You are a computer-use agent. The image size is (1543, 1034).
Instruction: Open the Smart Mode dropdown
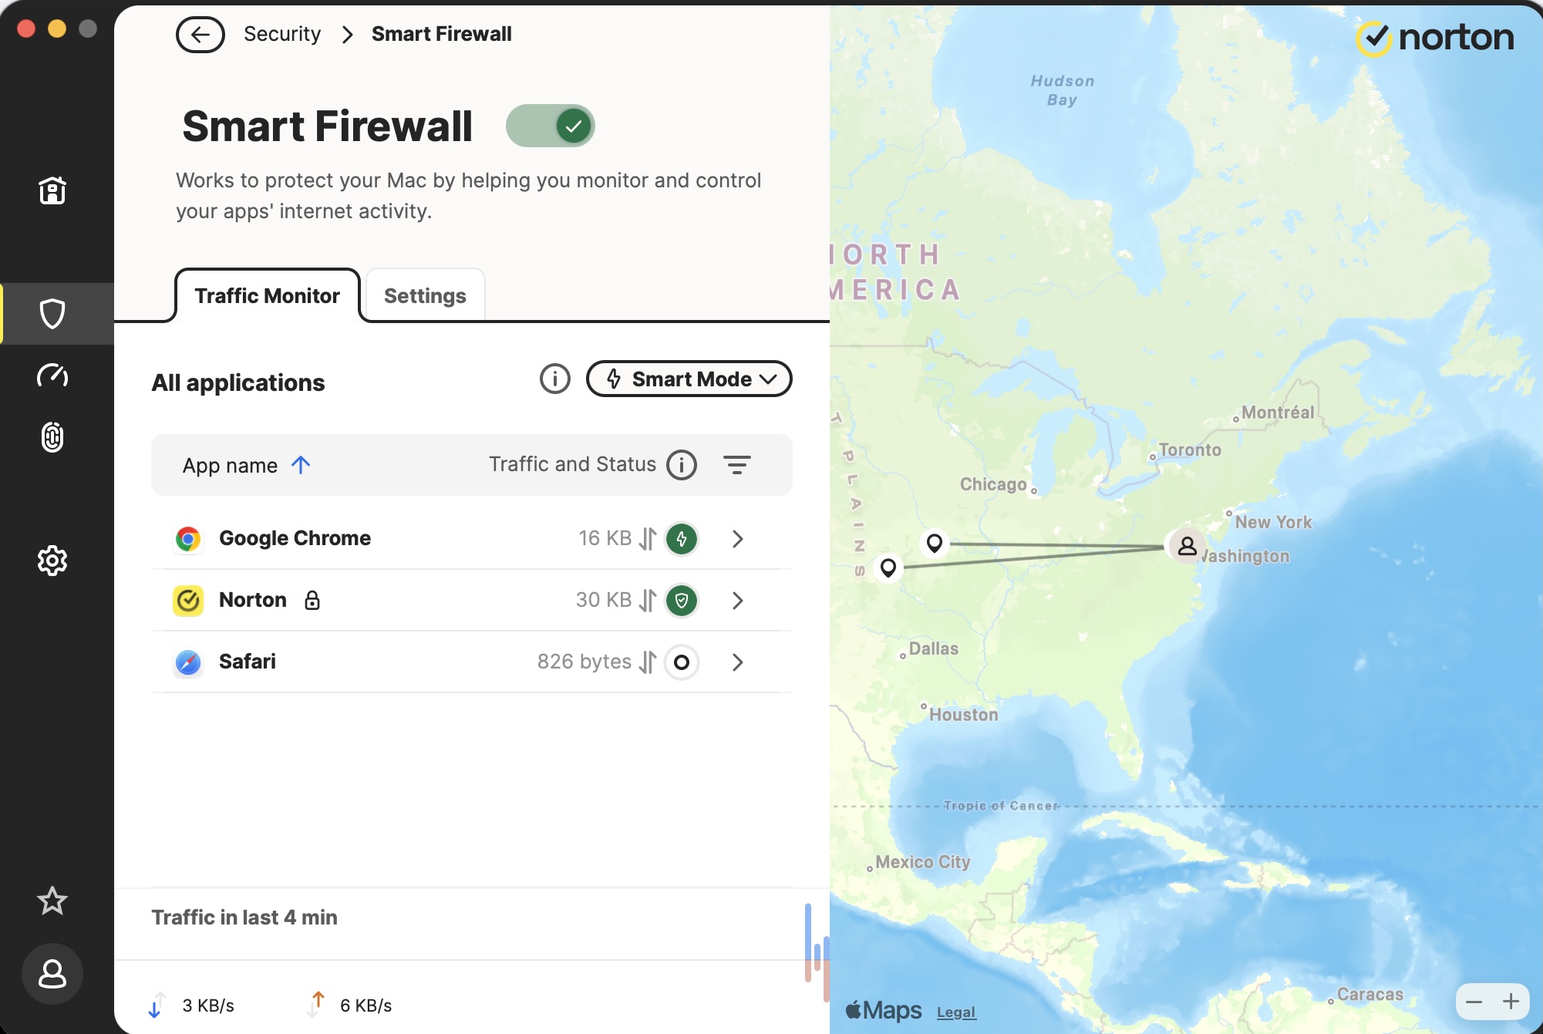click(x=689, y=379)
